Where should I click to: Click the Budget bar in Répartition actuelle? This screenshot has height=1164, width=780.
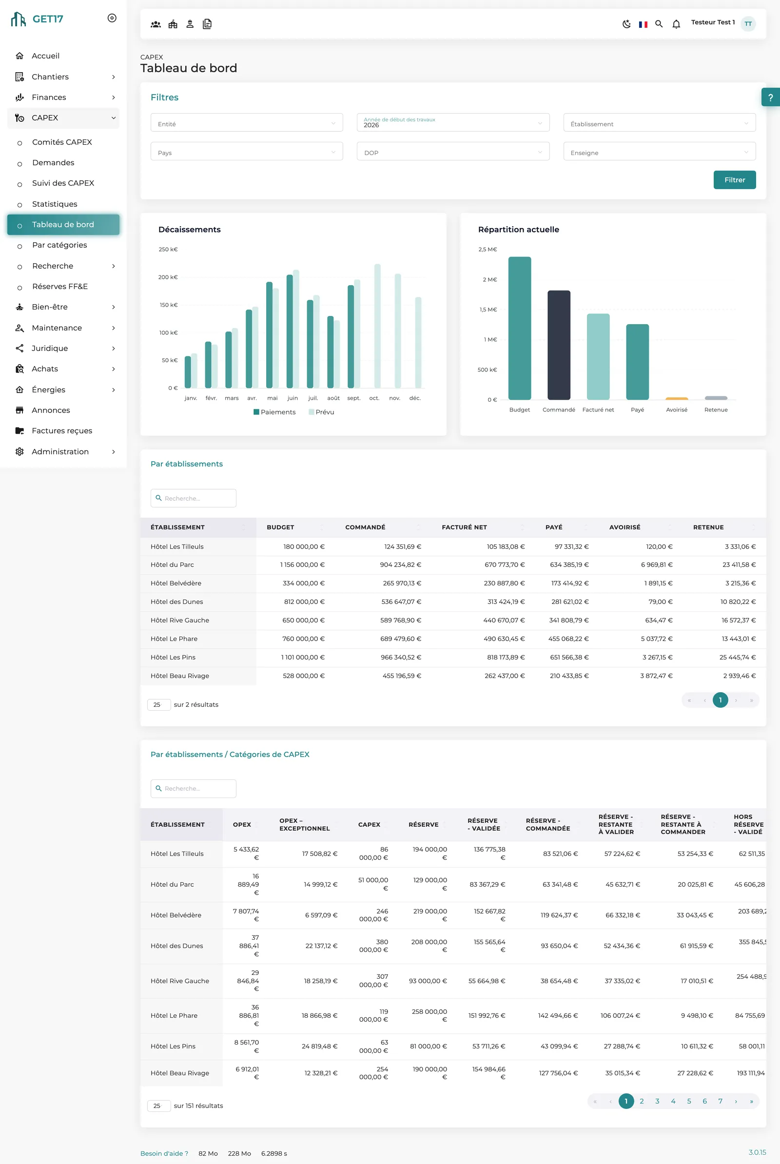(519, 329)
